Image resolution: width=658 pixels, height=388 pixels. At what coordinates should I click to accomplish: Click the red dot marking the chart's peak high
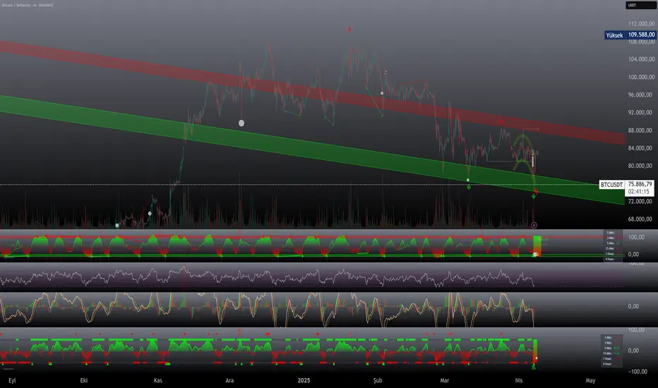click(x=349, y=30)
